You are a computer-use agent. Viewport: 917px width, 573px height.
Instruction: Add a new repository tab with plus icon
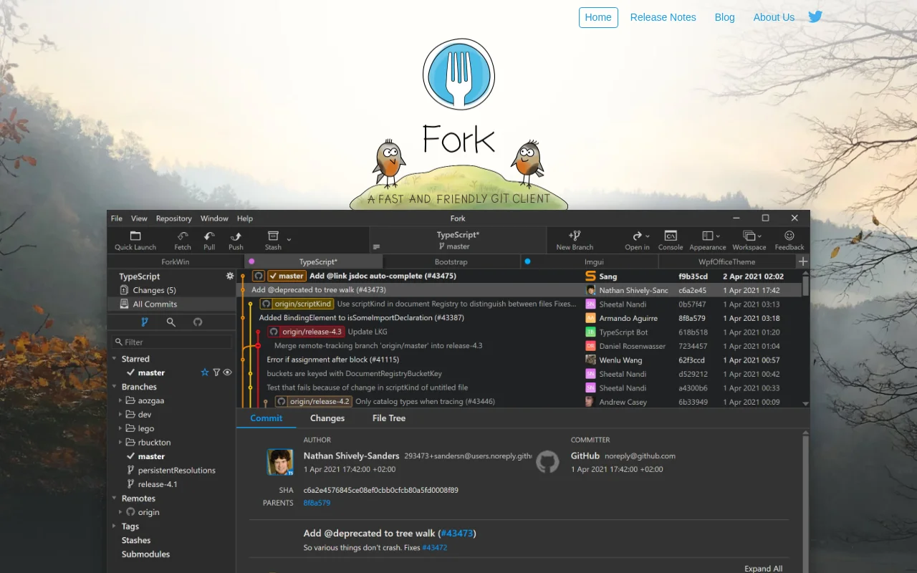tap(803, 261)
